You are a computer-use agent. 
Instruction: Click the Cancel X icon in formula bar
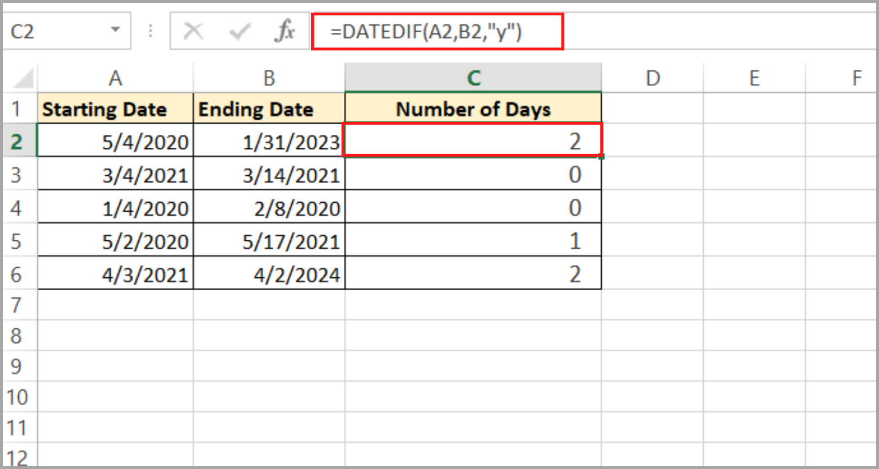click(193, 32)
